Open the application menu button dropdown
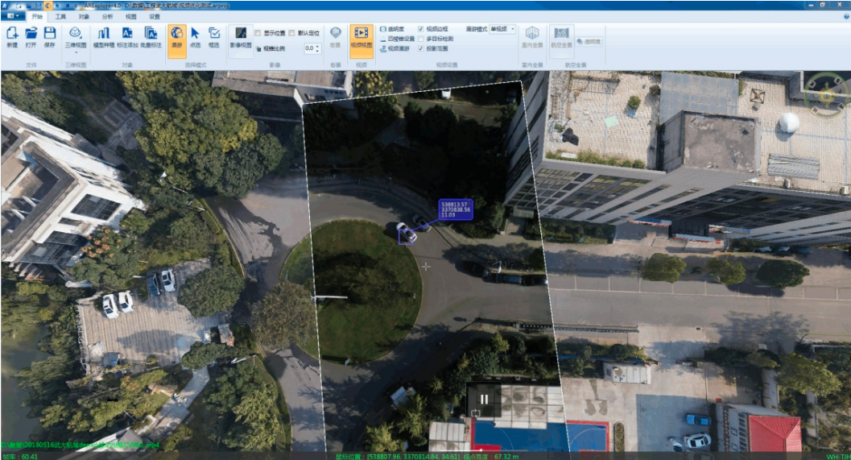This screenshot has height=460, width=851. [x=13, y=16]
